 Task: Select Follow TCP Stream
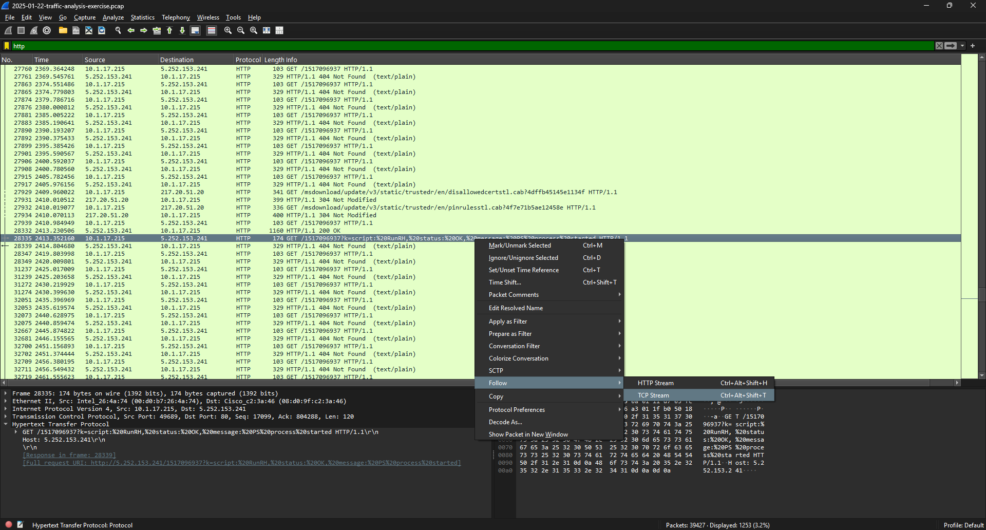[653, 395]
